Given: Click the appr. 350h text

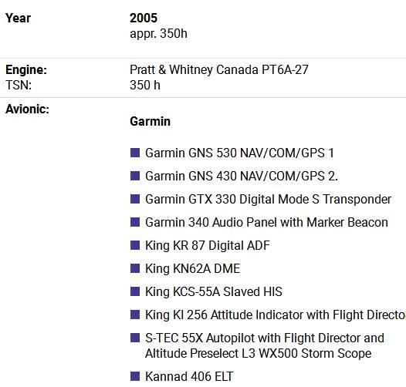Looking at the screenshot, I should [x=158, y=34].
